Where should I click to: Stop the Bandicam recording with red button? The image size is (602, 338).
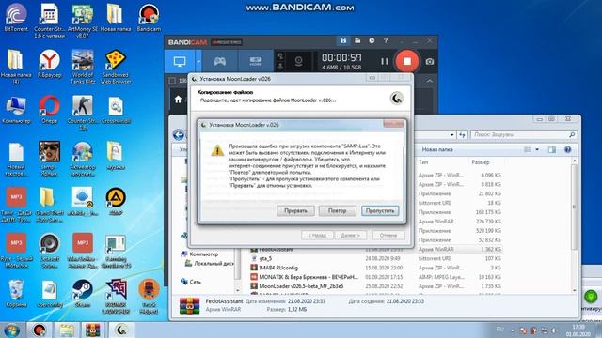407,61
